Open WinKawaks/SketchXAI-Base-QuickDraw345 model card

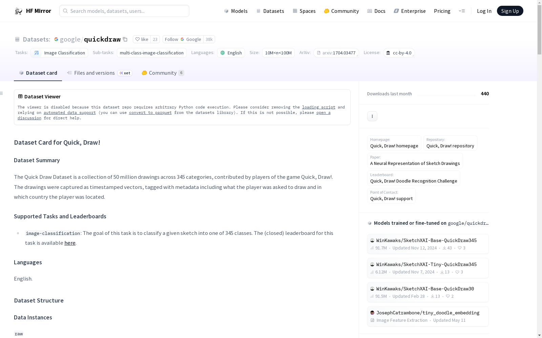click(428, 244)
